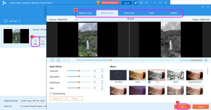
Task: Click the Log in button
Action: [127, 3]
